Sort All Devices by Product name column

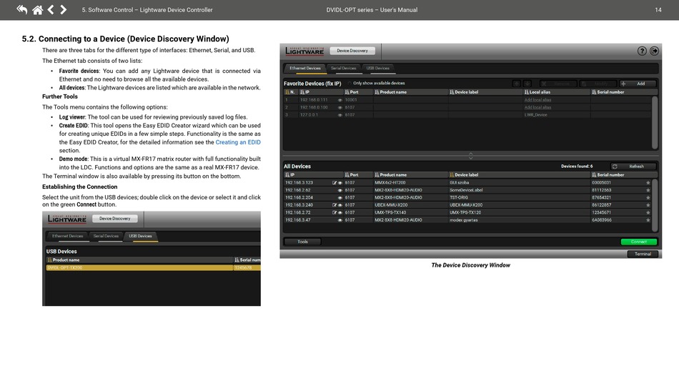(x=393, y=174)
